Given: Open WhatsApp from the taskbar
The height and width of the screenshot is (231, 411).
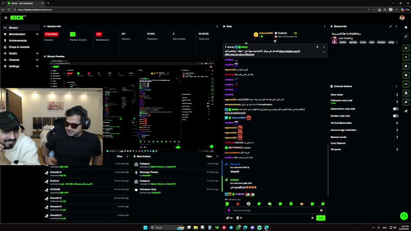Looking at the screenshot, I should (x=238, y=227).
